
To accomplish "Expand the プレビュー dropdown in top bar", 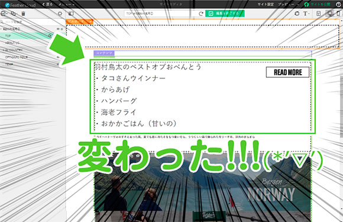I will 289,4.
